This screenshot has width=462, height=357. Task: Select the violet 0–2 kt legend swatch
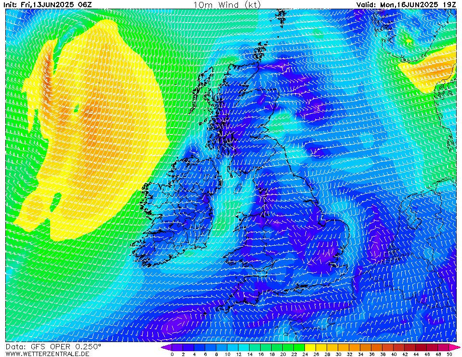click(178, 347)
